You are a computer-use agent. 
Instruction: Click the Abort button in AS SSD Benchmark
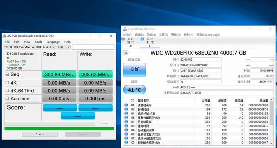click(x=83, y=134)
